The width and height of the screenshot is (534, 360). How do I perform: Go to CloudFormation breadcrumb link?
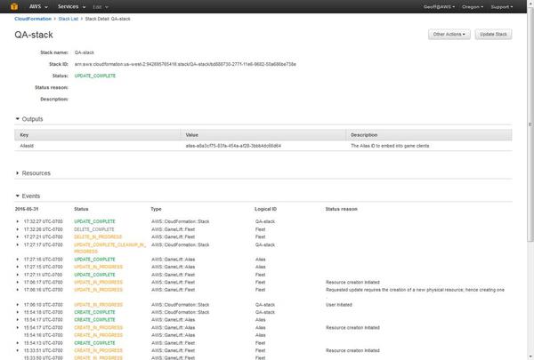tap(33, 19)
